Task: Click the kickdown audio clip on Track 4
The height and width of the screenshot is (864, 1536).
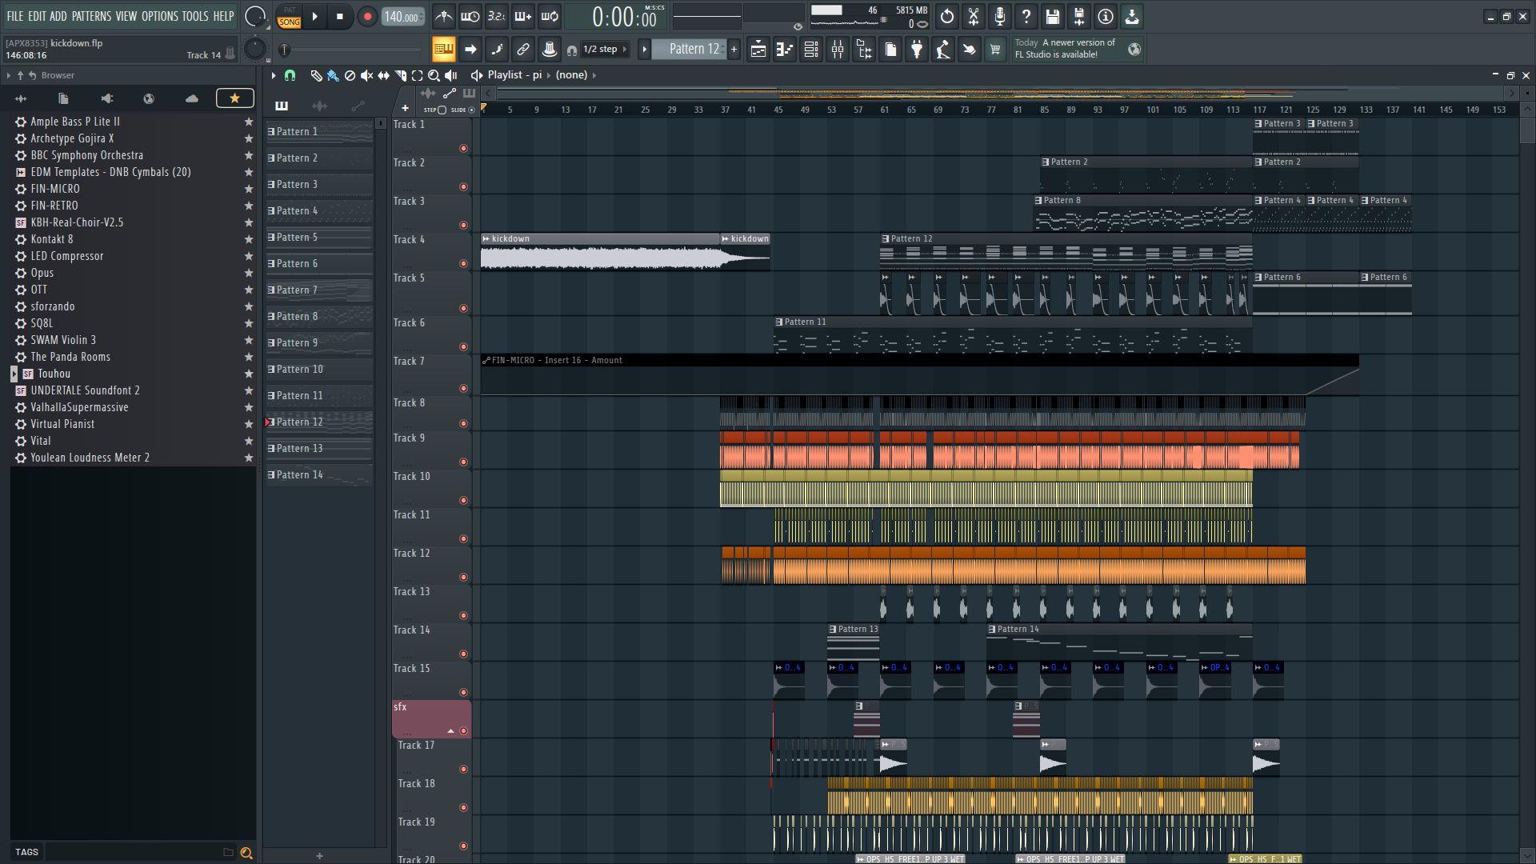Action: (600, 252)
